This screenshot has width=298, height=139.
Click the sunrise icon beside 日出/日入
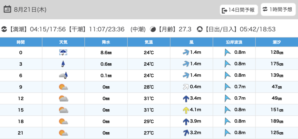(200, 29)
